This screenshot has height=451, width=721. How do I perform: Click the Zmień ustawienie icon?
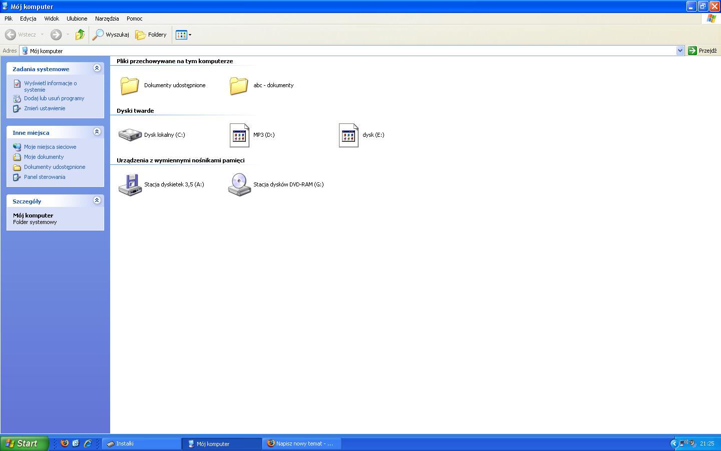[x=17, y=109]
